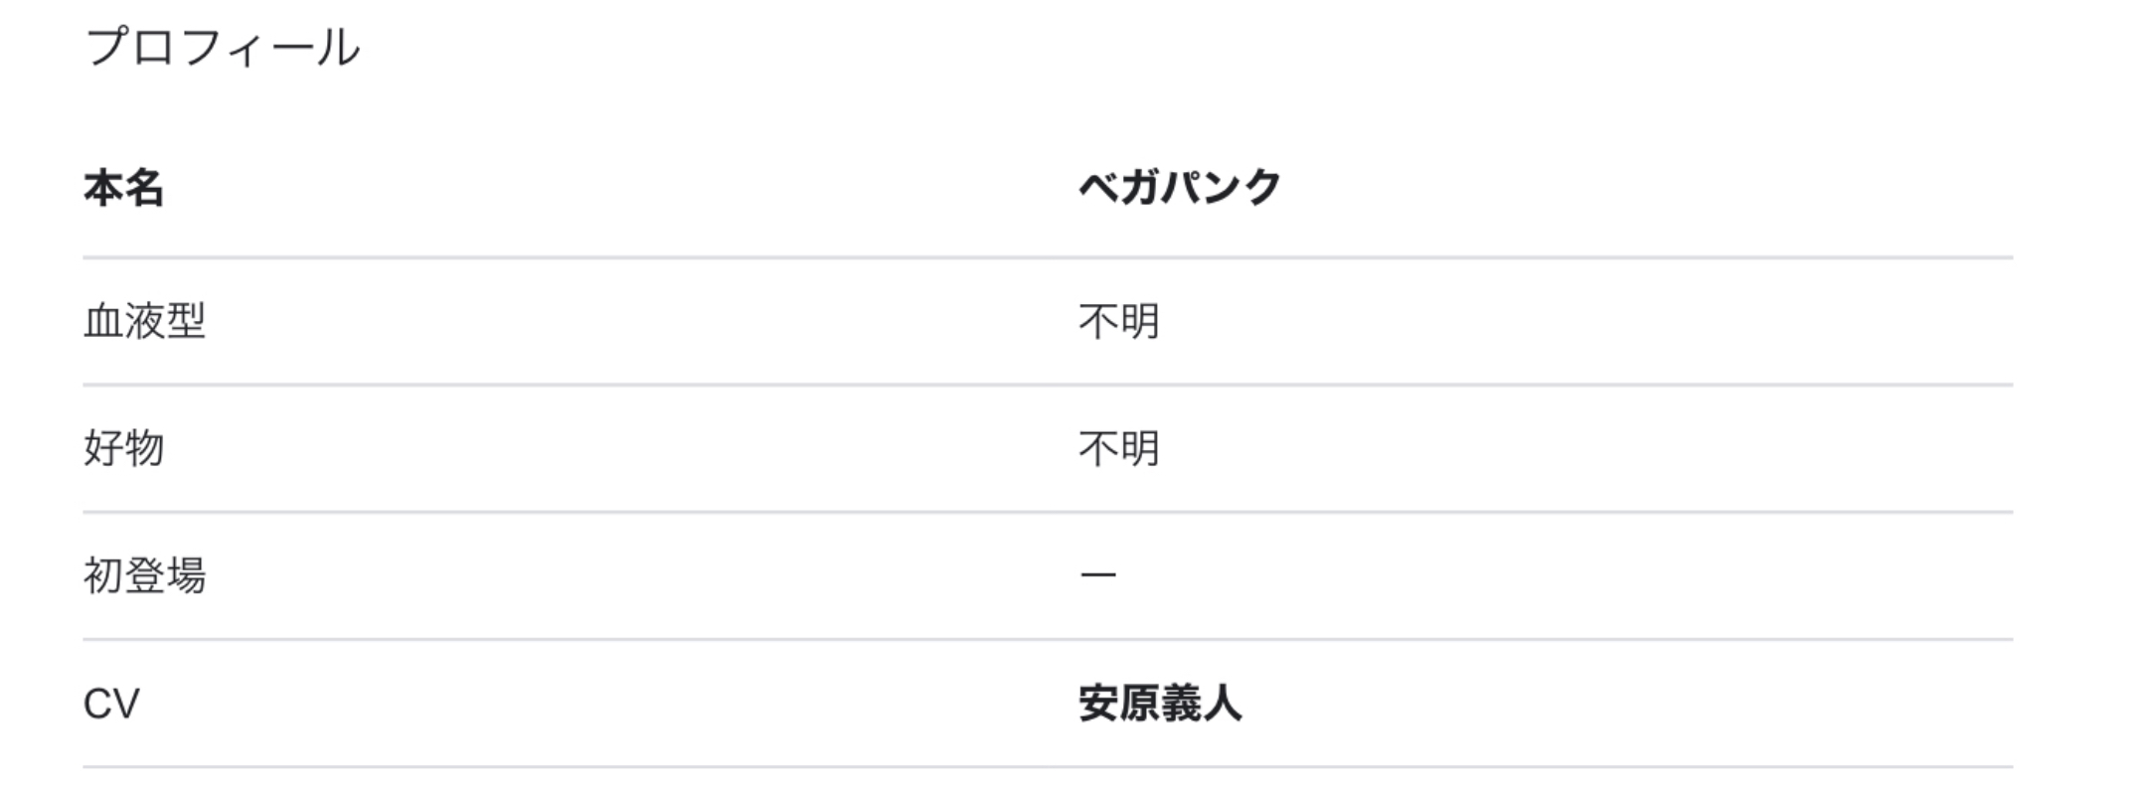Click the divider line under the 初登場 row
Image resolution: width=2147 pixels, height=792 pixels.
[x=1048, y=639]
